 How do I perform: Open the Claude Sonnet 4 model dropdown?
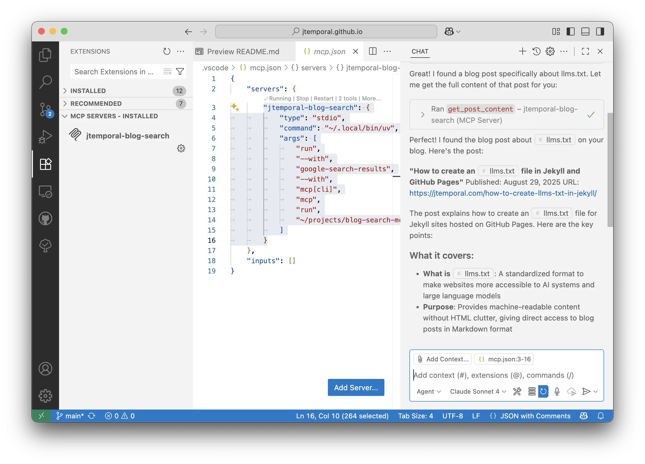477,391
